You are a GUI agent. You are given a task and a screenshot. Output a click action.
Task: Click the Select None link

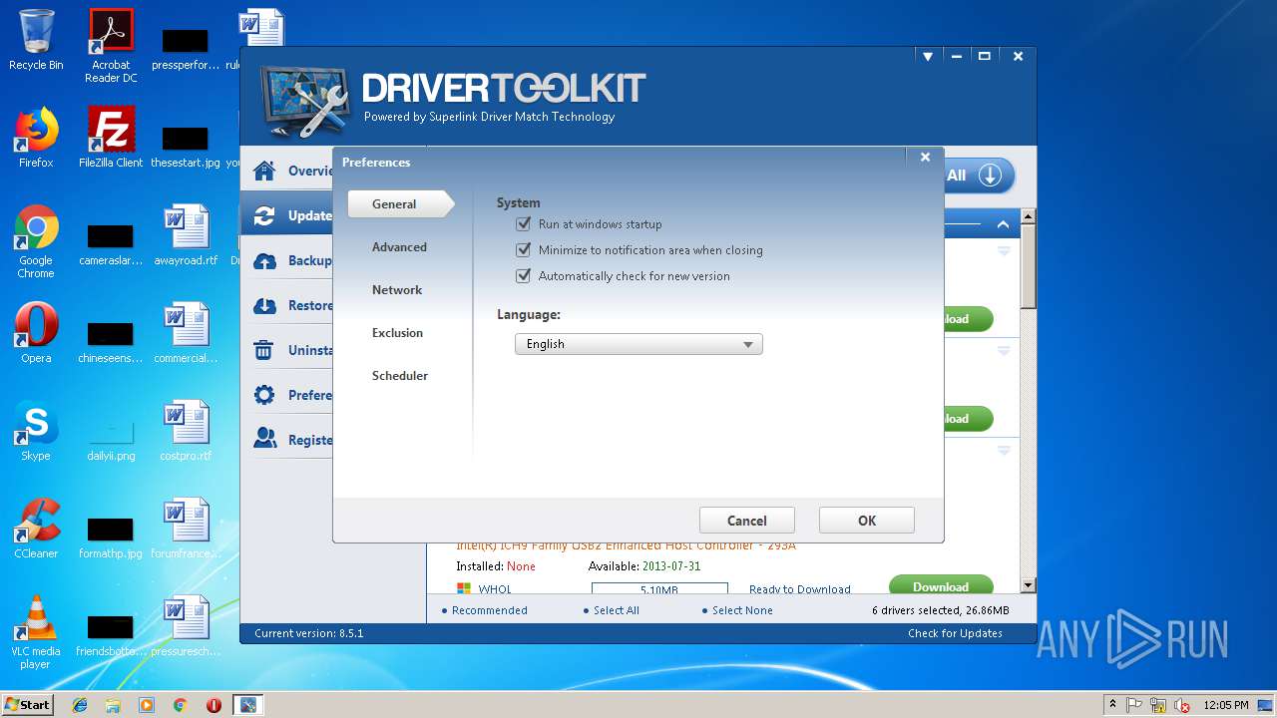[742, 610]
